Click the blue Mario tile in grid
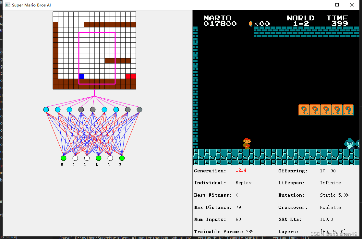The height and width of the screenshot is (239, 362). (x=81, y=76)
